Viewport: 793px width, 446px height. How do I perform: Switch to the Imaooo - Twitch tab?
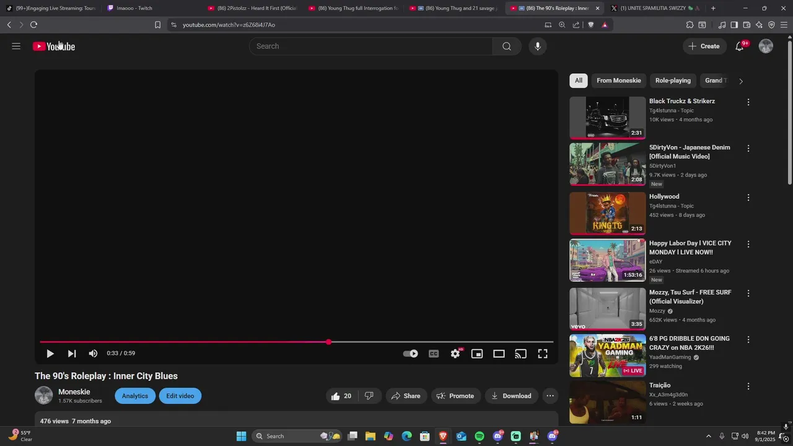coord(152,8)
